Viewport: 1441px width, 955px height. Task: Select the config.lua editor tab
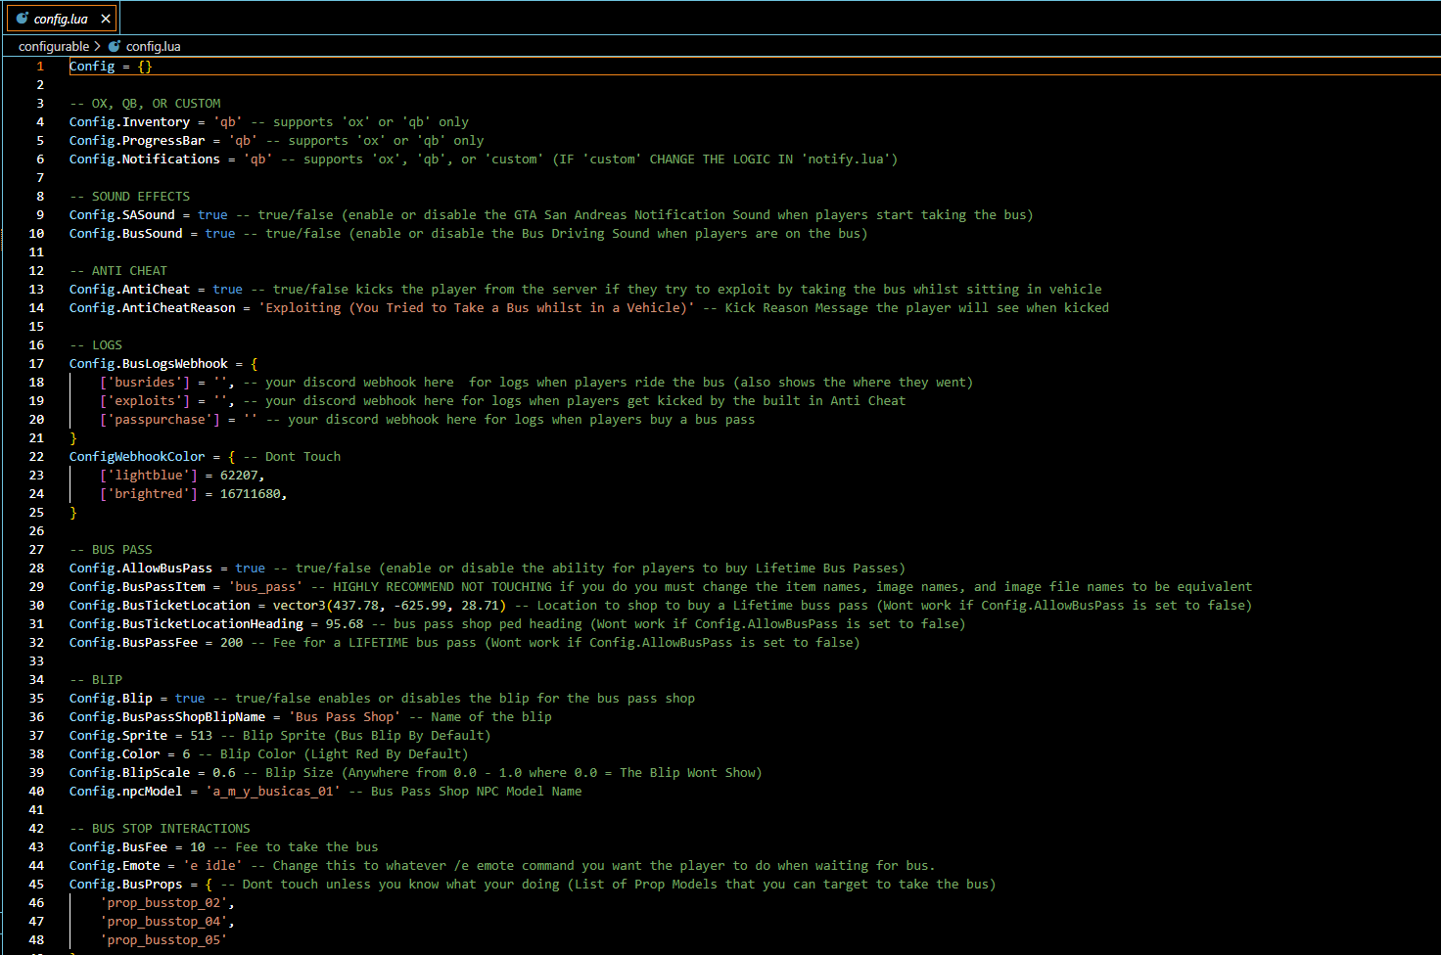[x=61, y=19]
